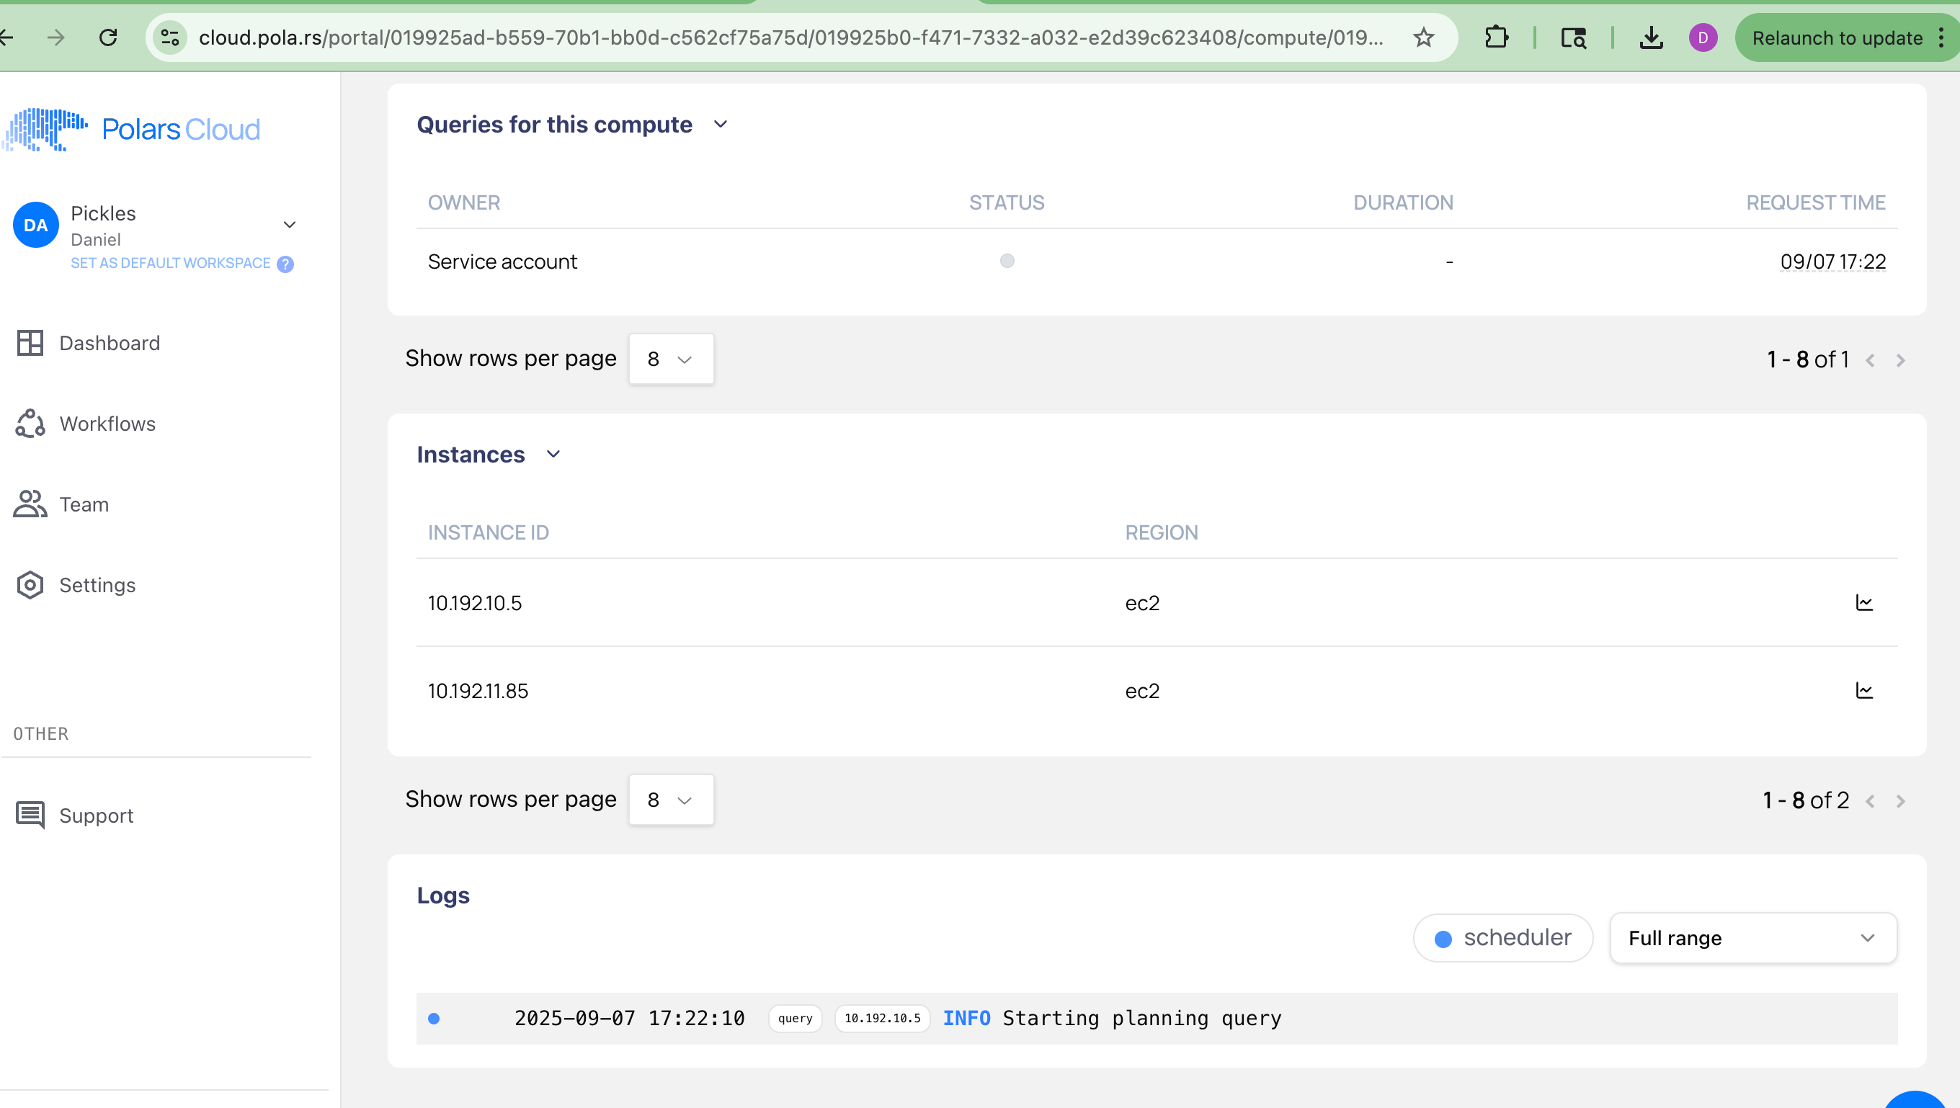
Task: Expand the Pickles workspace switcher
Action: (x=289, y=225)
